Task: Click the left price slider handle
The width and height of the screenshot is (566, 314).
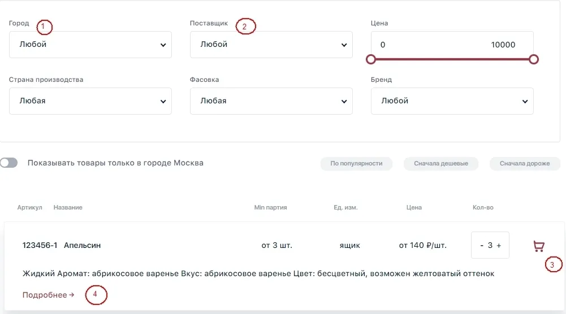Action: pyautogui.click(x=371, y=59)
